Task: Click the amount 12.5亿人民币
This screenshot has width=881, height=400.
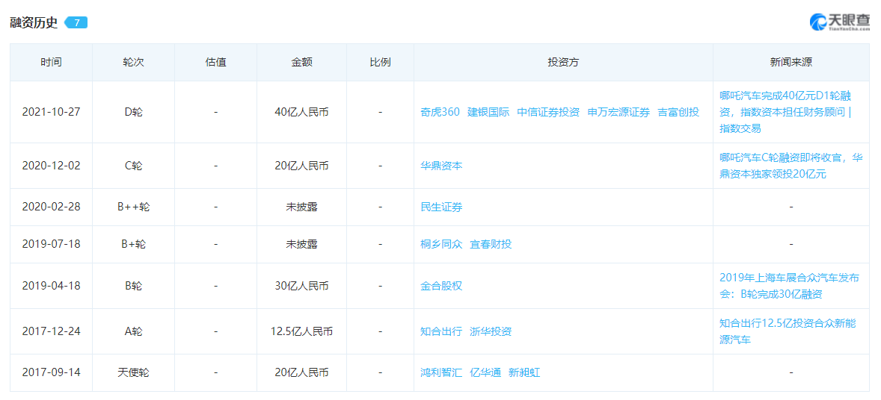Action: 301,331
